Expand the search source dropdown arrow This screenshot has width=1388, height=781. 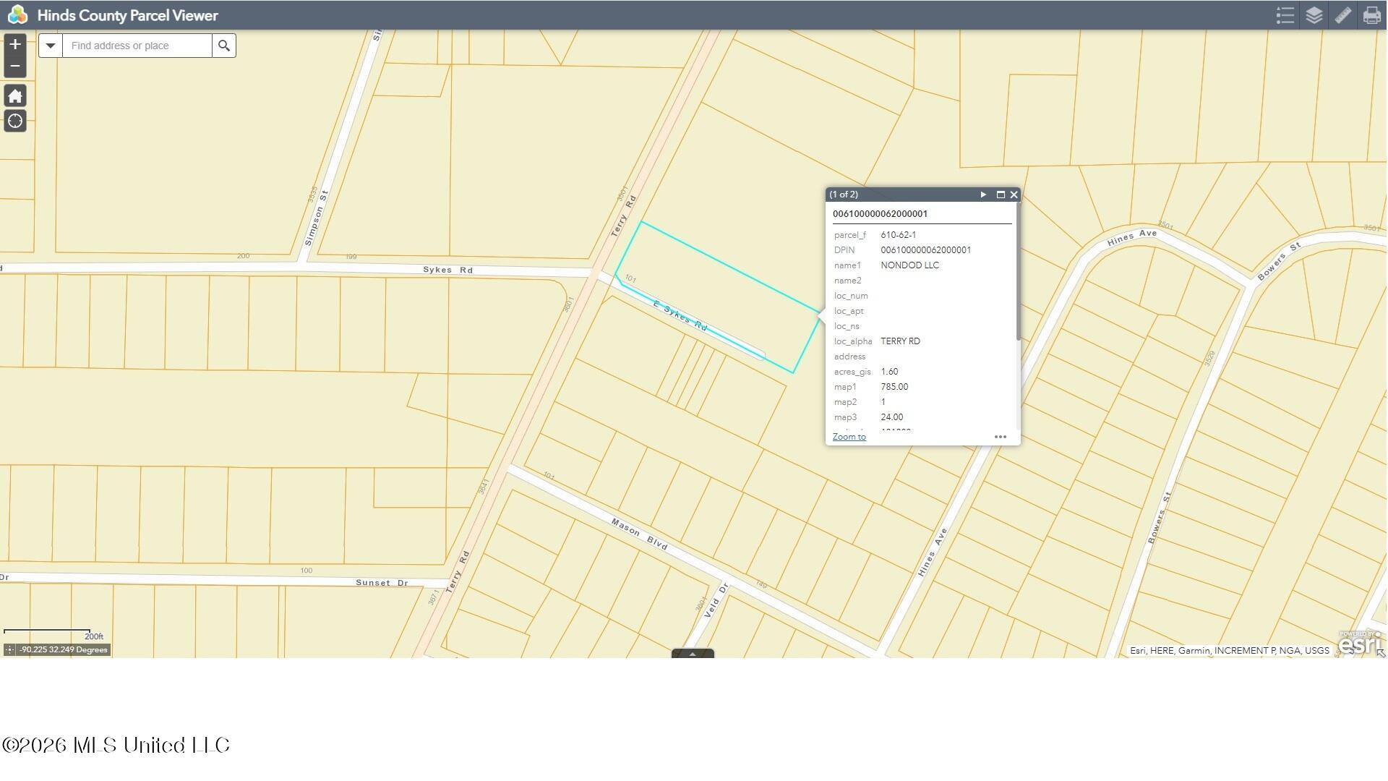point(50,46)
